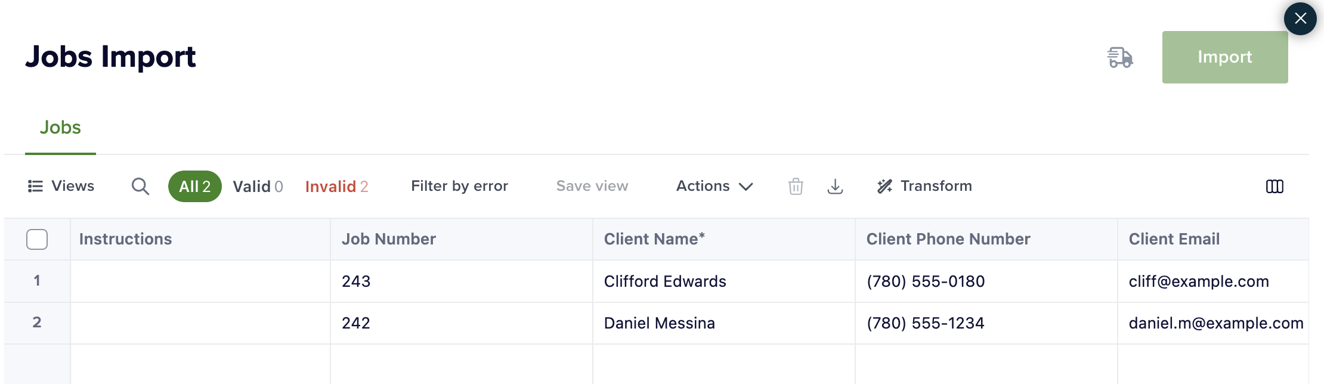Select the All 2 filter pill
Screen dimensions: 1324x384
pos(195,187)
